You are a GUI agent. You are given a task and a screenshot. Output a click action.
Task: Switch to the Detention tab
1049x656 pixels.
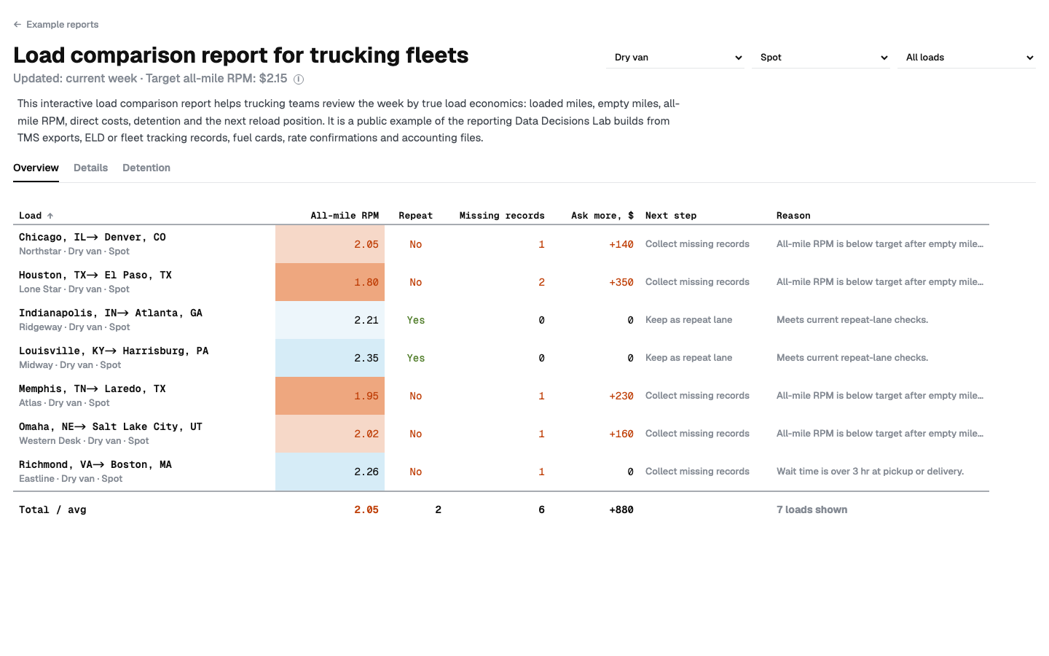click(x=146, y=168)
